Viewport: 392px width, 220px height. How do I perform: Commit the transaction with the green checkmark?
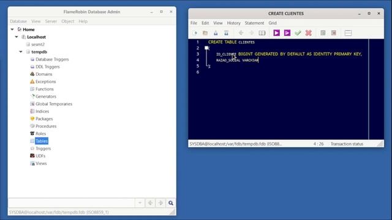pos(298,33)
